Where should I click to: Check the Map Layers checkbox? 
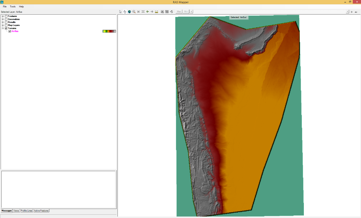(x=6, y=25)
